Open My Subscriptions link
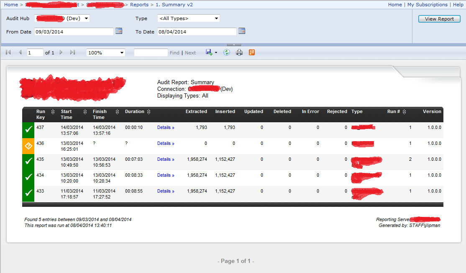Screen dimensions: 466x273 [x=427, y=5]
